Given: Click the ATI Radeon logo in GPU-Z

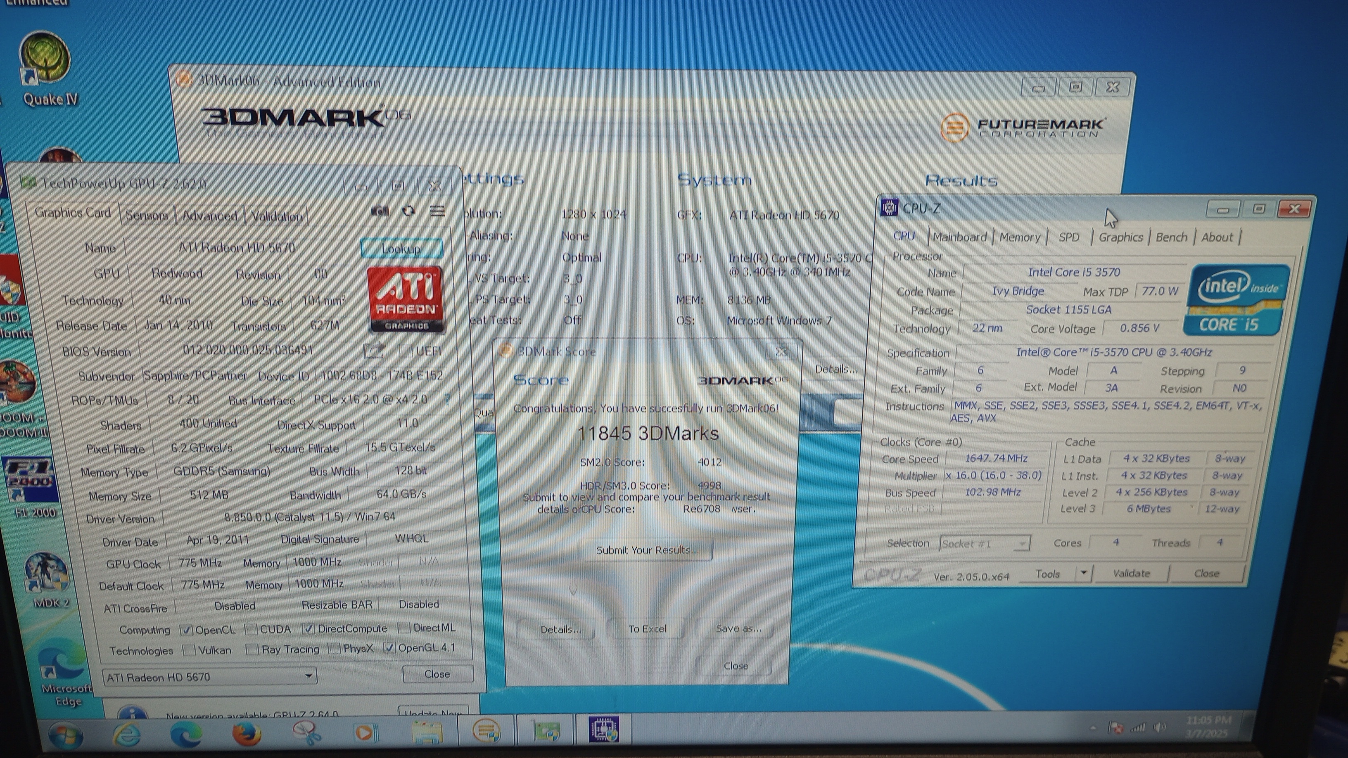Looking at the screenshot, I should click(406, 299).
